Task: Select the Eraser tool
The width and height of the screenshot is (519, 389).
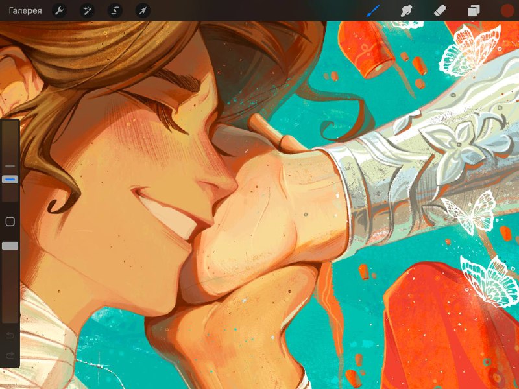Action: [x=440, y=11]
